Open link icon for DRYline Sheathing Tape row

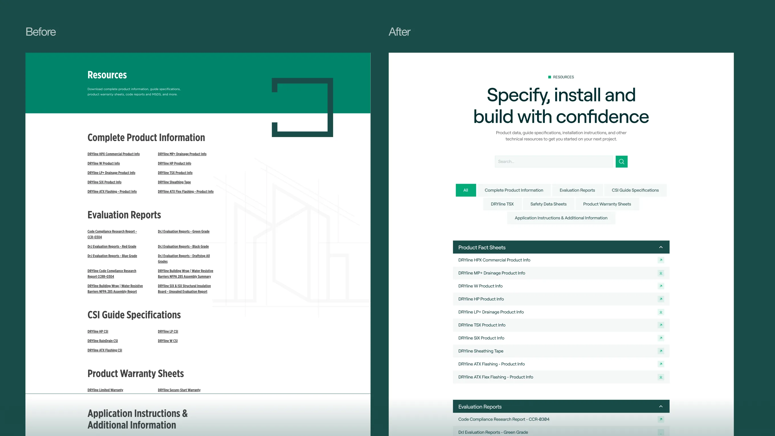661,351
